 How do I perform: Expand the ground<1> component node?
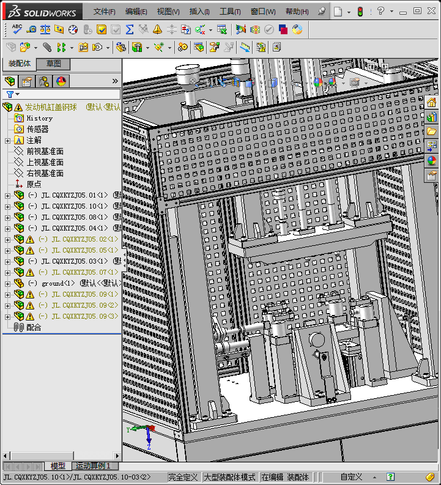coord(7,284)
